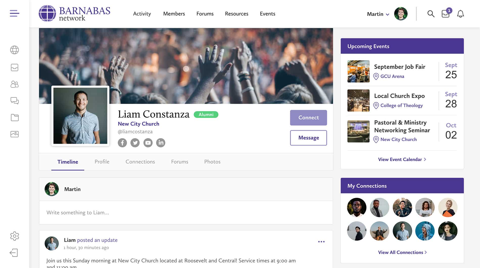Open the Forums navigation menu item
This screenshot has height=268, width=480.
[205, 14]
